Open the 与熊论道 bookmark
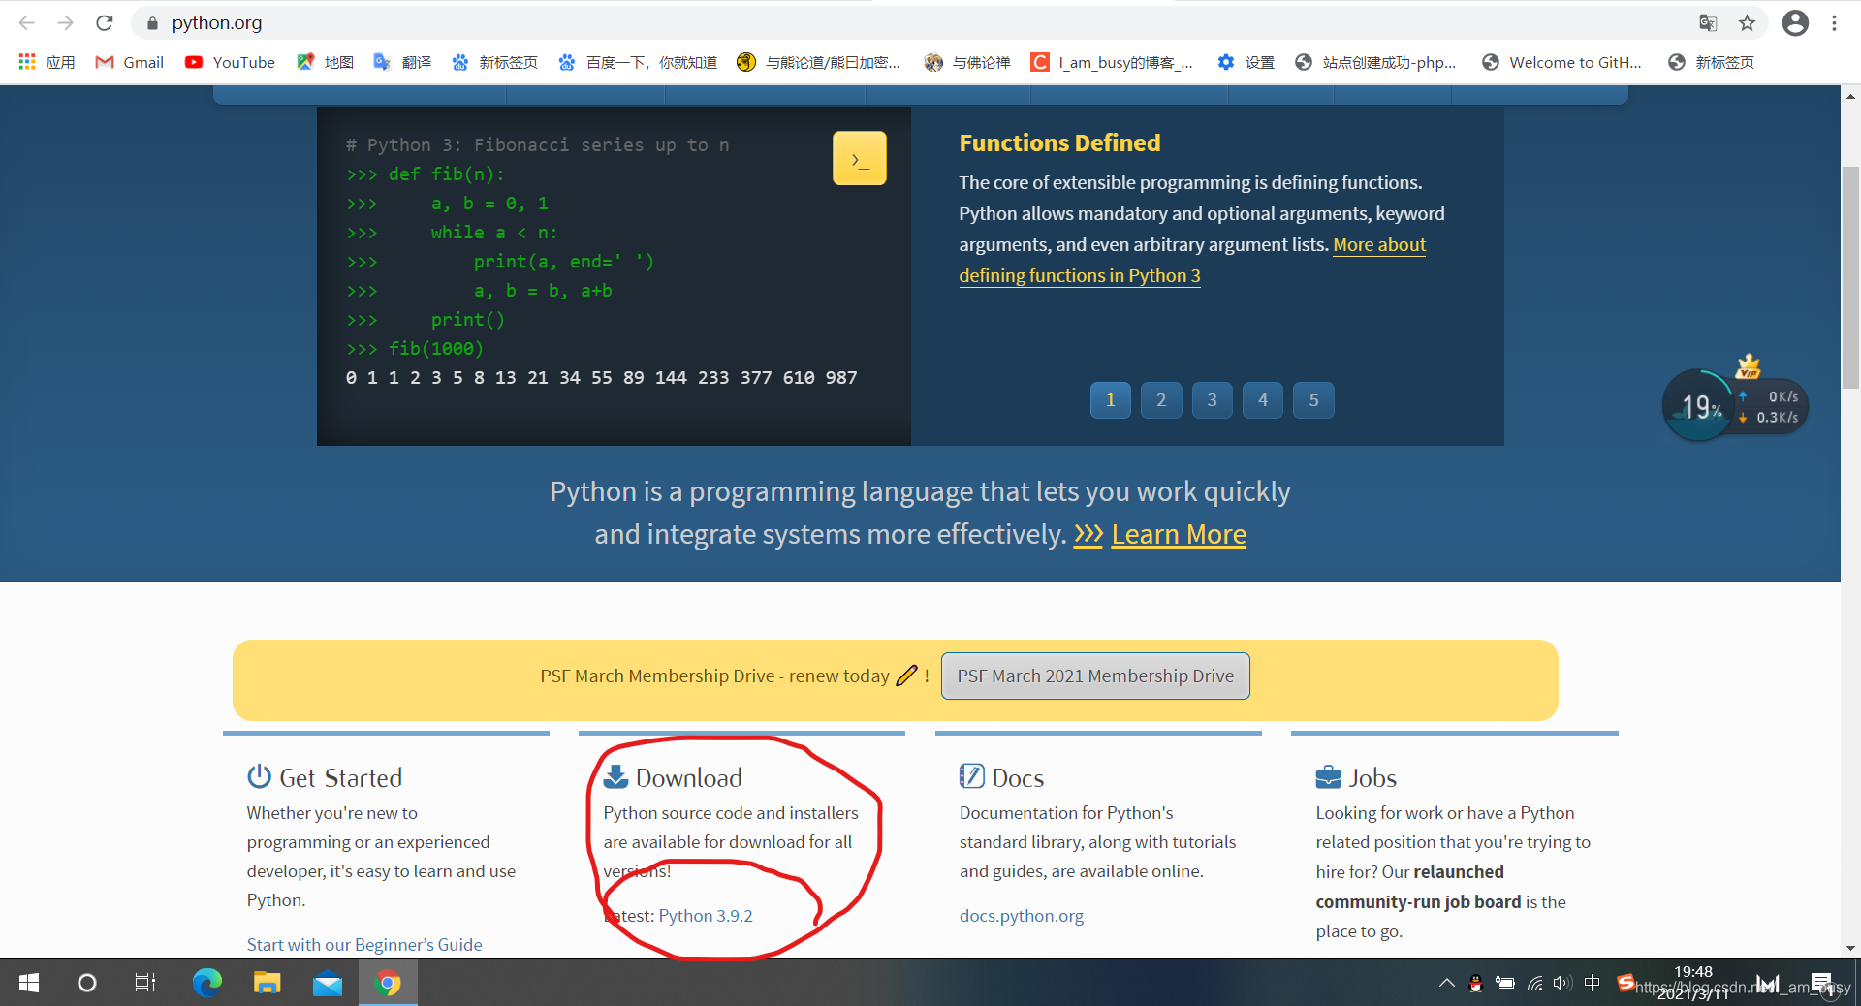 (x=819, y=62)
